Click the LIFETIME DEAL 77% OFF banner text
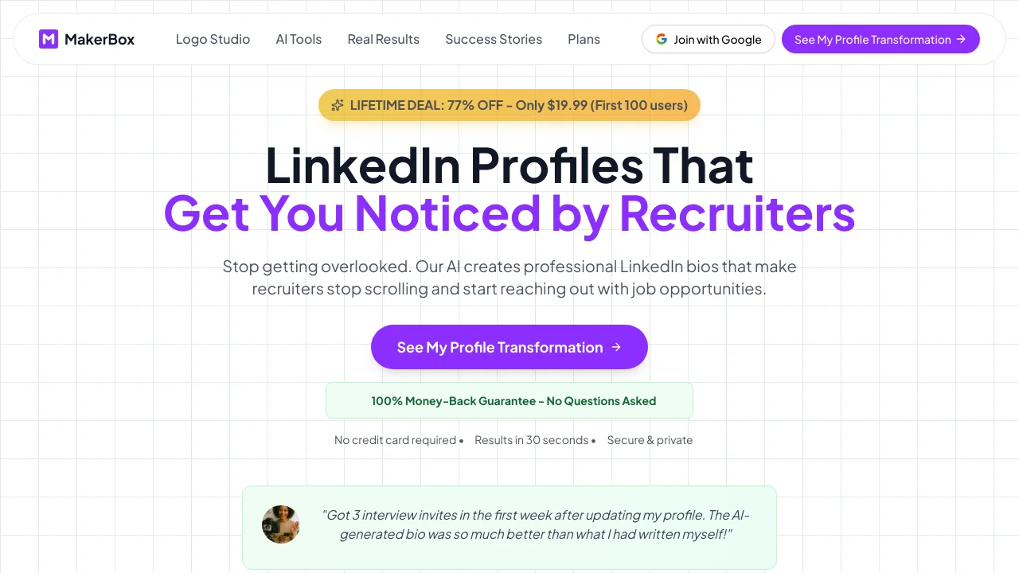 coord(518,105)
